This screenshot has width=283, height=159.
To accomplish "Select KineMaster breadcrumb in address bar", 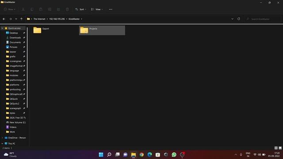I will click(74, 19).
